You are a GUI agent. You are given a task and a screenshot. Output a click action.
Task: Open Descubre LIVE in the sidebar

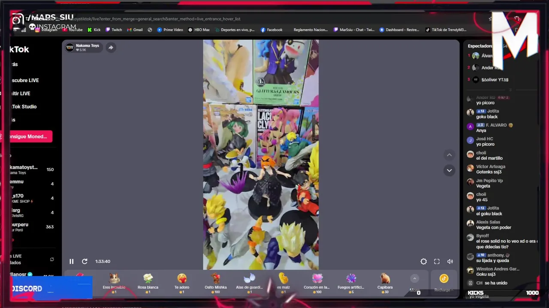(x=25, y=80)
